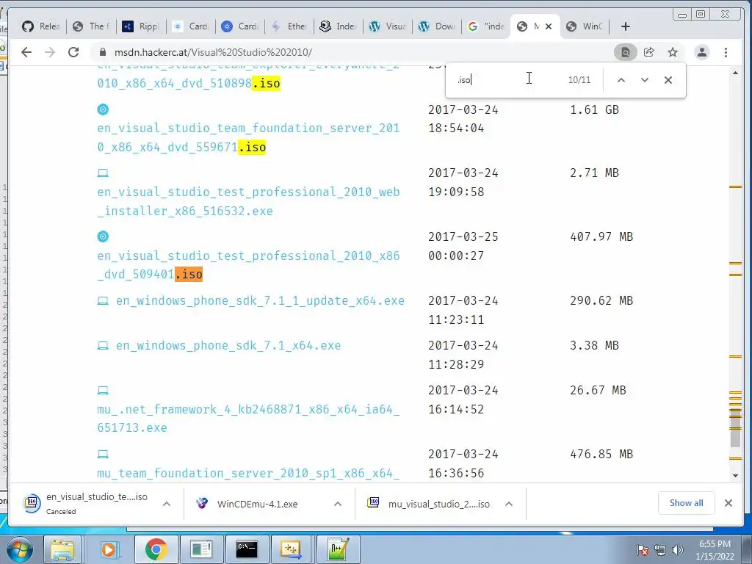
Task: Open the Chrome profile avatar
Action: click(701, 52)
